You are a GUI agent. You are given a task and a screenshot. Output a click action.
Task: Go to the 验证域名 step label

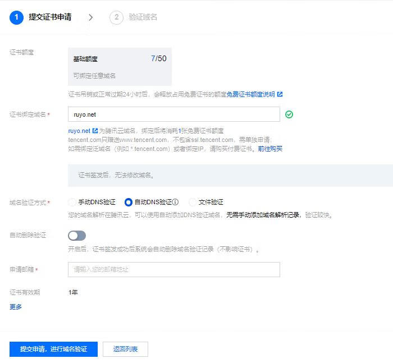point(143,17)
